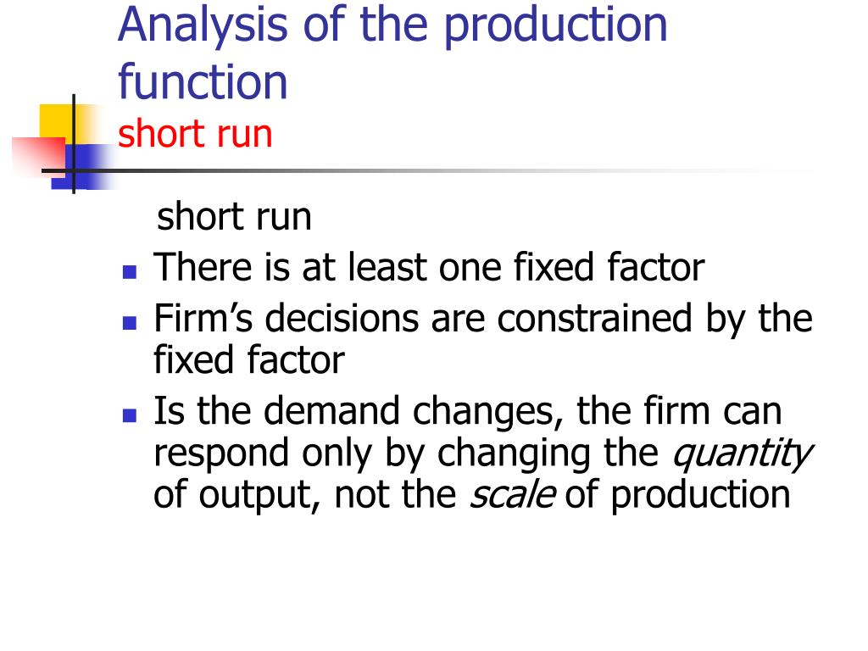868x651 pixels.
Task: Click the yellow decorative square
Action: click(55, 120)
